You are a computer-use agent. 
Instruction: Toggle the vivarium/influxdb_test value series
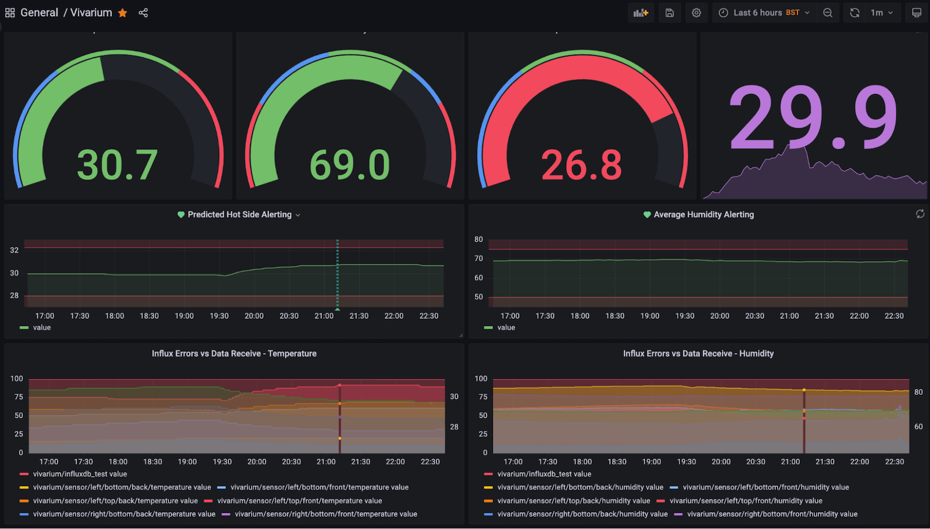pyautogui.click(x=79, y=474)
